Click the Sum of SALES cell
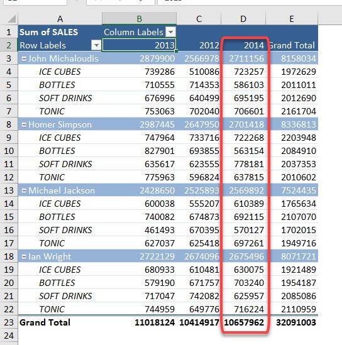 [x=60, y=32]
